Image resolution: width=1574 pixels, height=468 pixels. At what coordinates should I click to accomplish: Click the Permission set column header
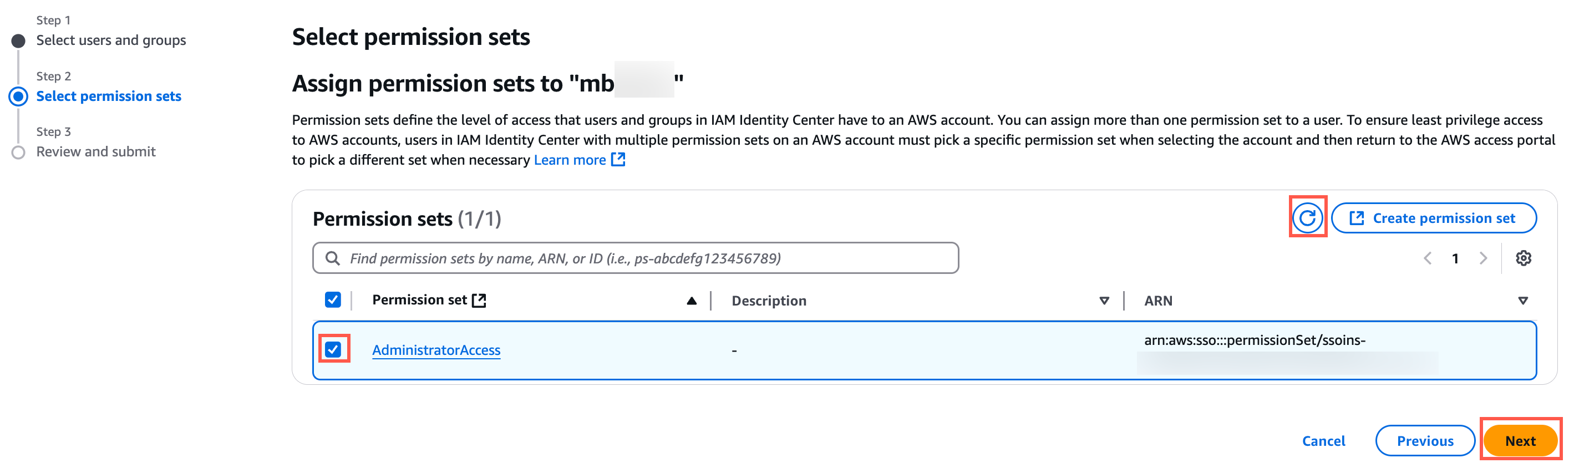(x=419, y=300)
